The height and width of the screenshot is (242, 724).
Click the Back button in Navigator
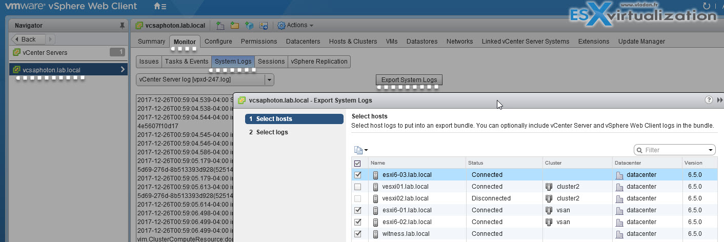pos(29,39)
